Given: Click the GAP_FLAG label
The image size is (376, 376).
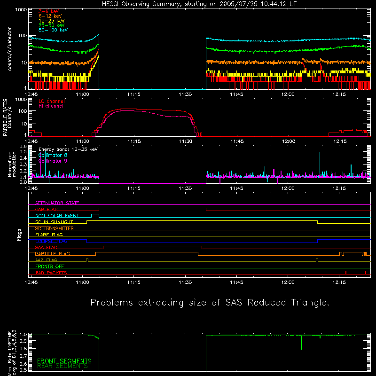Looking at the screenshot, I should coord(46,209).
